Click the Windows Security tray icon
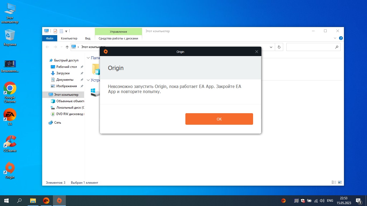 303,201
